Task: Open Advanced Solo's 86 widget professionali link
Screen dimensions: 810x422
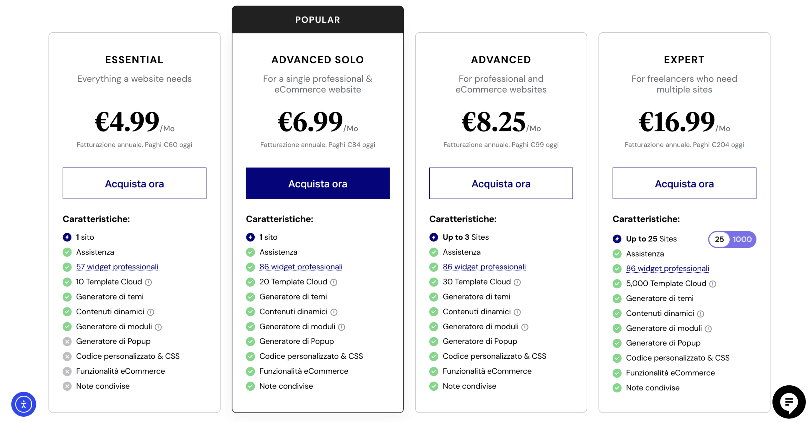Action: [301, 267]
